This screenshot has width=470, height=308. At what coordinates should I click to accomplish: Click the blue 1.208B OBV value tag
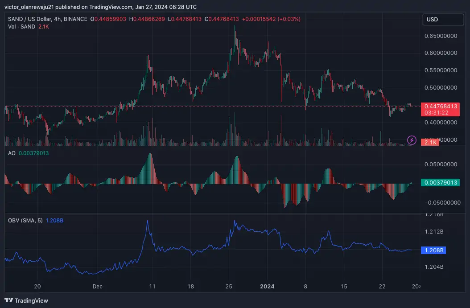(x=433, y=250)
